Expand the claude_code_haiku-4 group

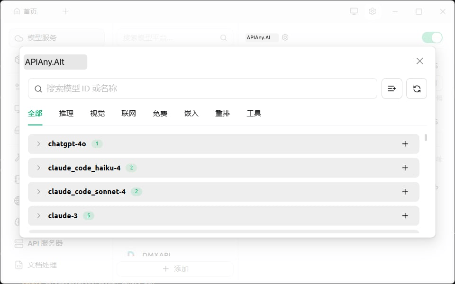38,168
